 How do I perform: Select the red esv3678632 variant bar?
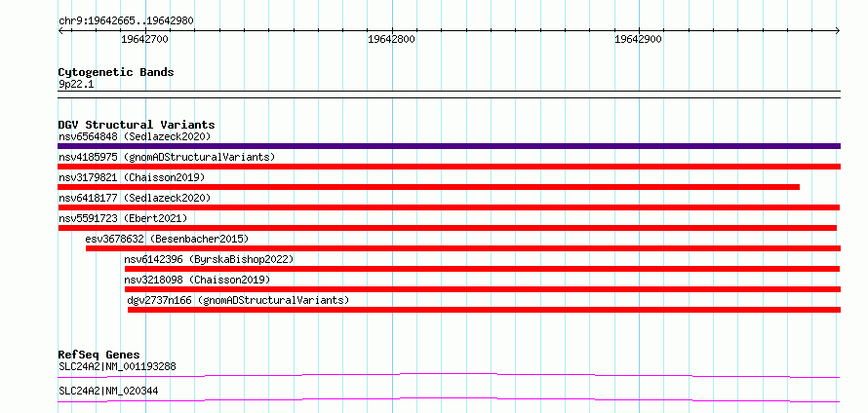(x=463, y=248)
